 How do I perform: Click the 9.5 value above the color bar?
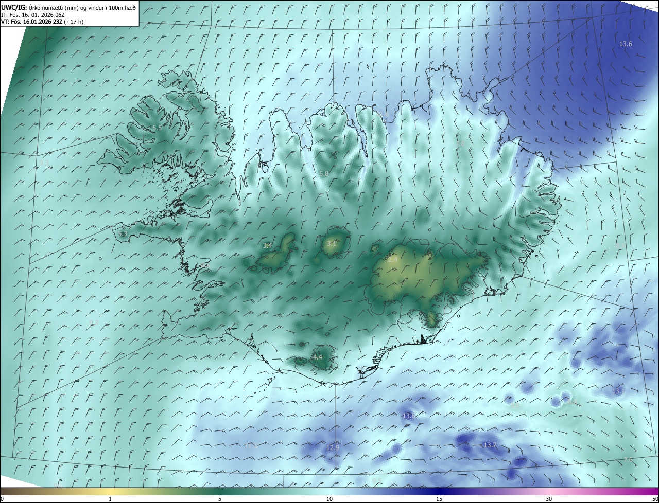377,481
